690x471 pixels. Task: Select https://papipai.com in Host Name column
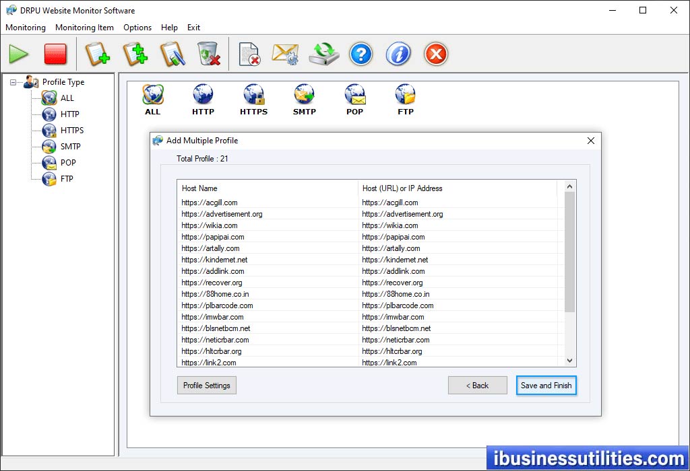tap(213, 237)
